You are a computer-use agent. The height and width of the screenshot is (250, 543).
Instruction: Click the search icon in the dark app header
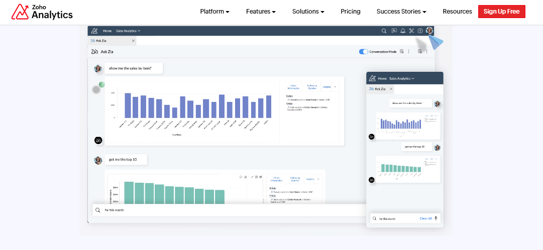tap(384, 31)
